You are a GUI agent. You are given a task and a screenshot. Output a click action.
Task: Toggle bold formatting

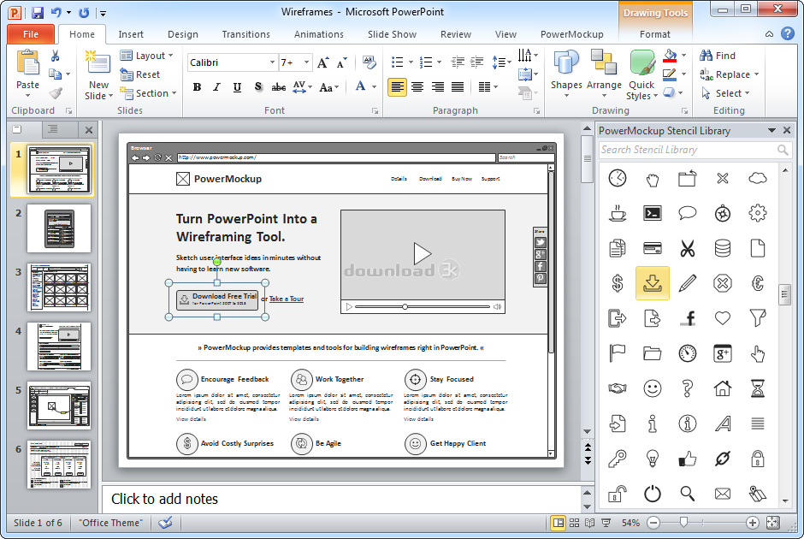point(197,87)
